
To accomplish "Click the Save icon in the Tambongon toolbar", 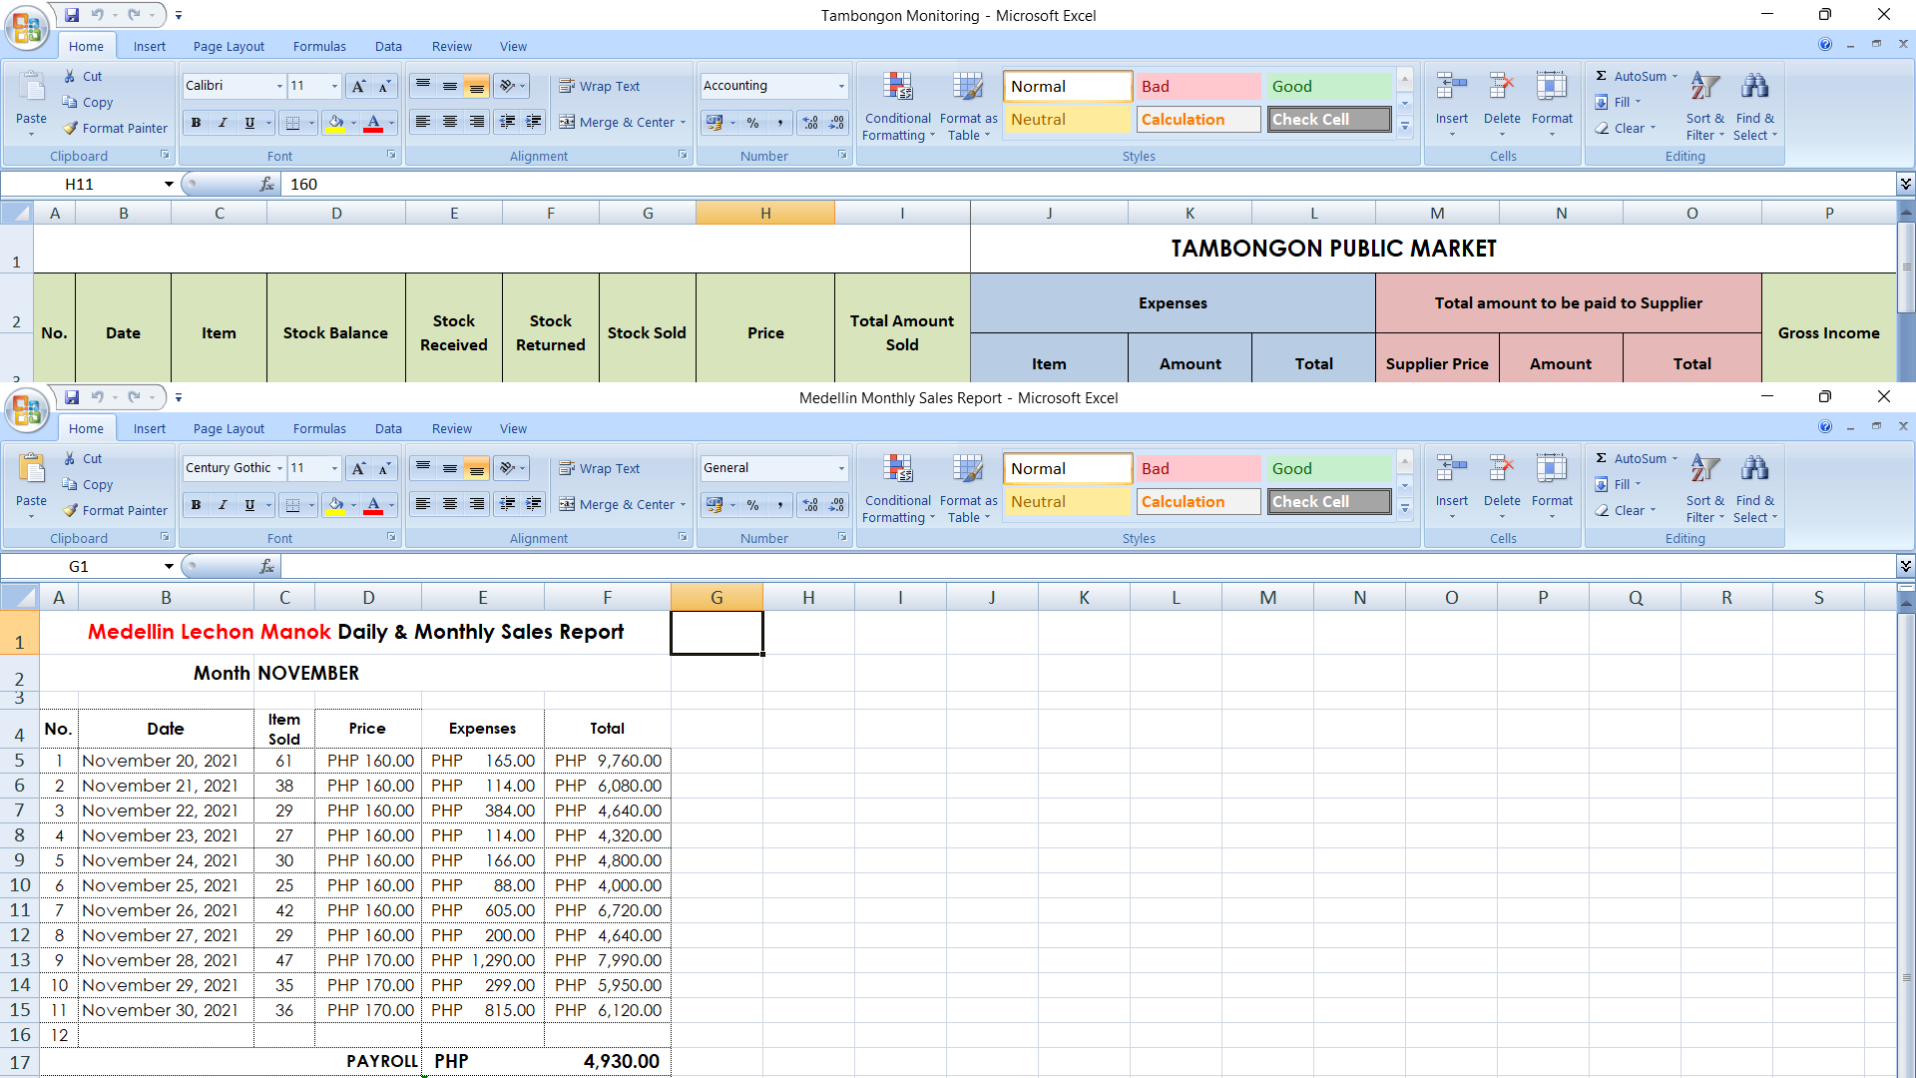I will pyautogui.click(x=72, y=15).
